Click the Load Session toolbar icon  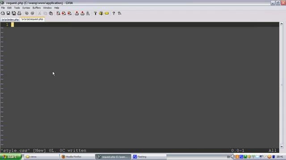point(77,13)
